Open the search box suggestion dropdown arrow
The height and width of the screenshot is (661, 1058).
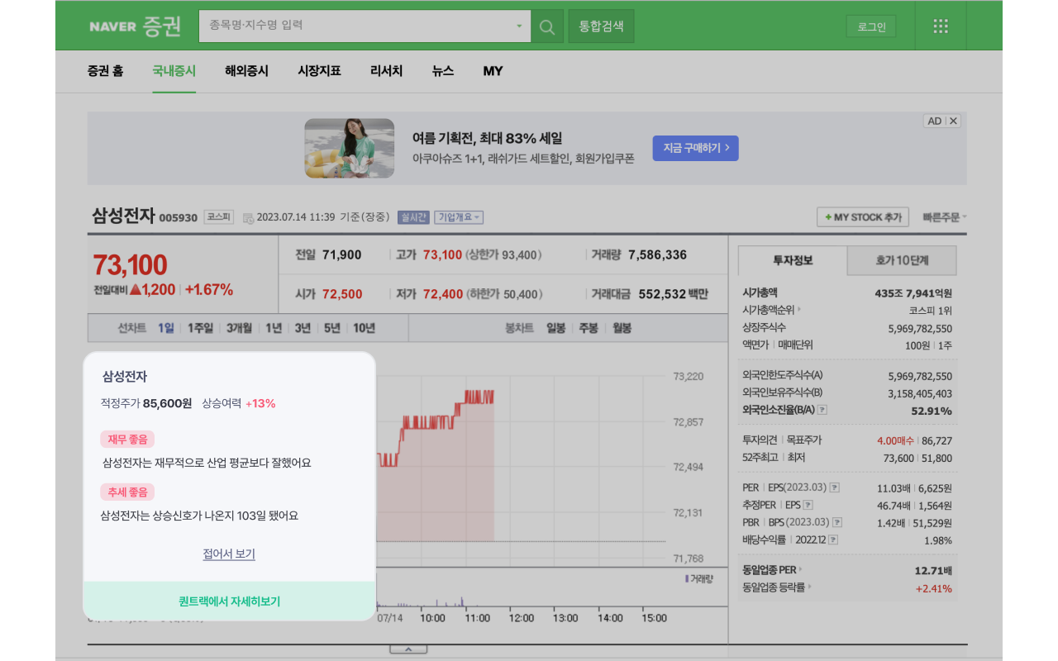pyautogui.click(x=519, y=26)
